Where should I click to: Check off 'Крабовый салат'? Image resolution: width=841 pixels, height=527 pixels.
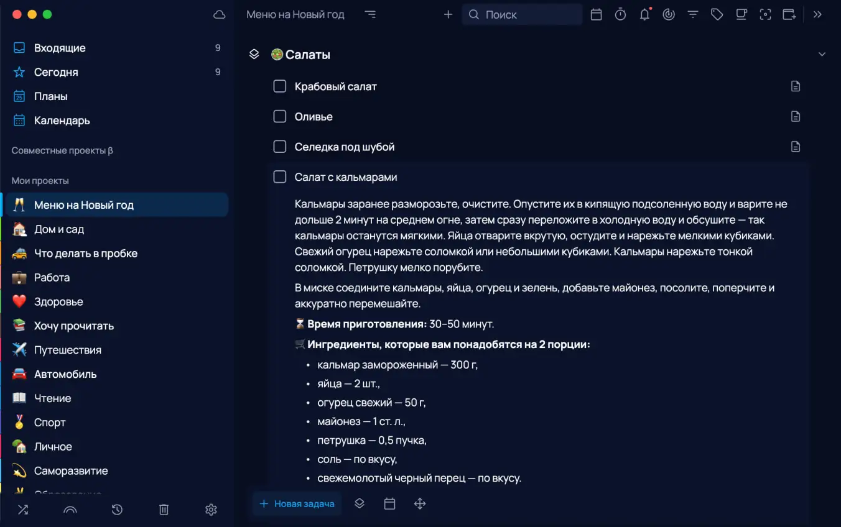(x=279, y=86)
